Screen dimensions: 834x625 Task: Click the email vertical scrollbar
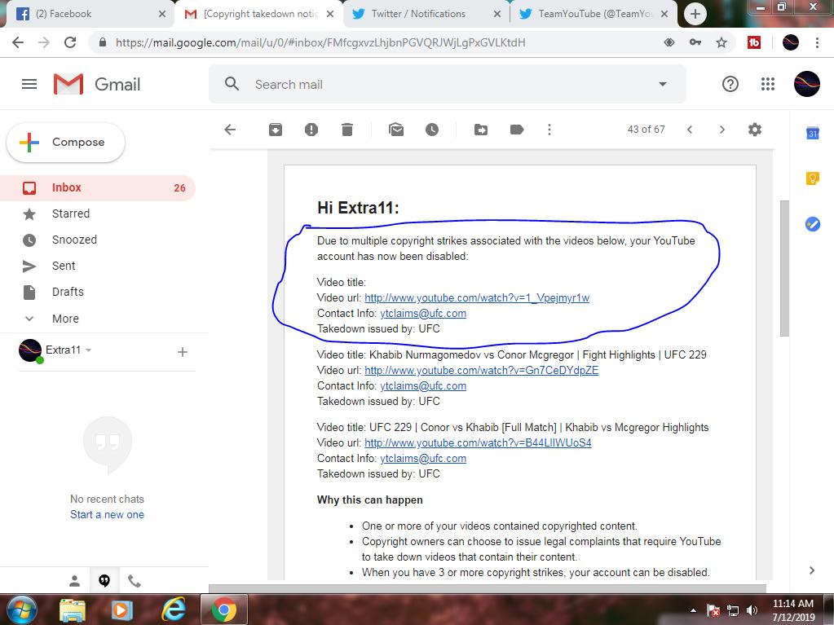point(784,268)
